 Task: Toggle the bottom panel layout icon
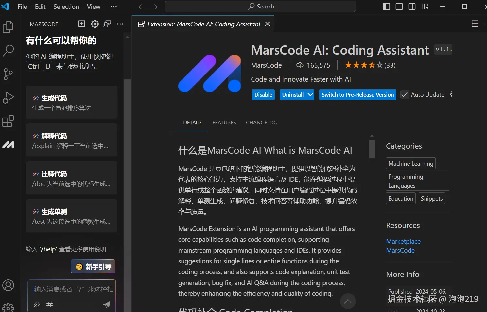(x=399, y=7)
